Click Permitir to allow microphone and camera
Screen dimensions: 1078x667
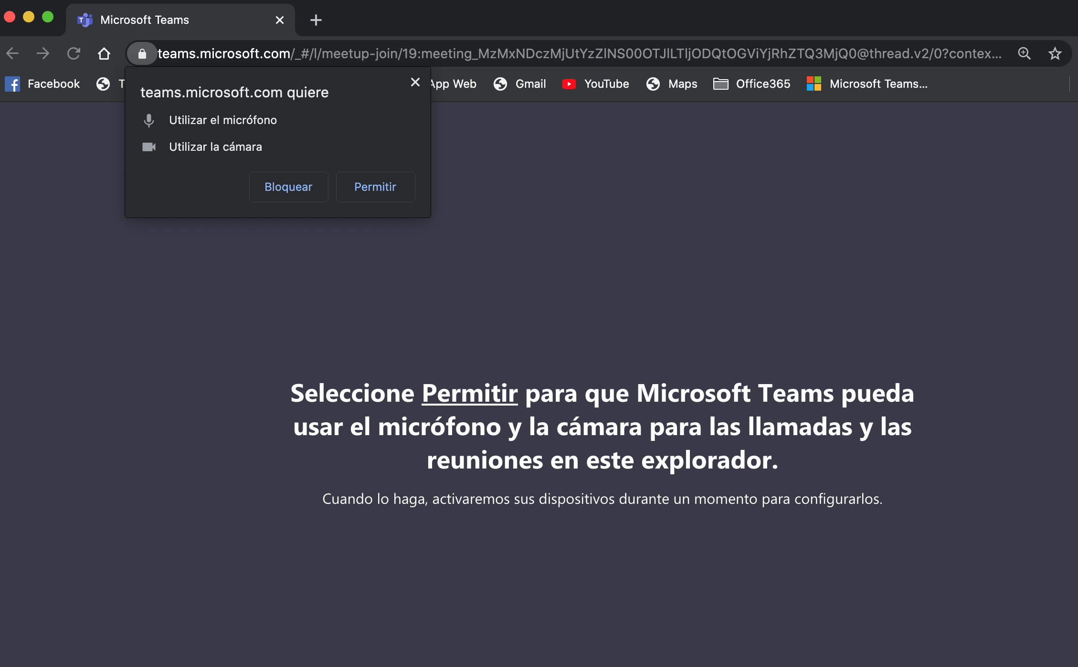coord(375,187)
